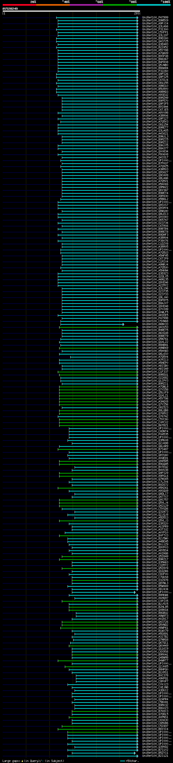Pick the UniRef100_Q5JNB0 hit

click(155, 65)
